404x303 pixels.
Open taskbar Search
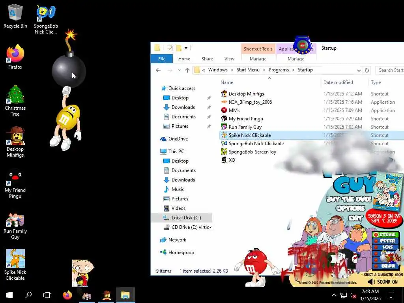28,295
